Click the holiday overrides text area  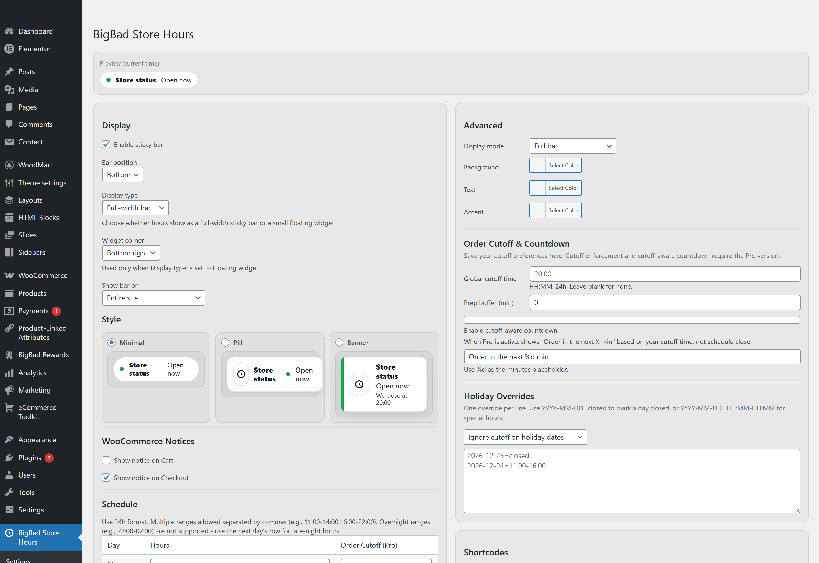632,481
